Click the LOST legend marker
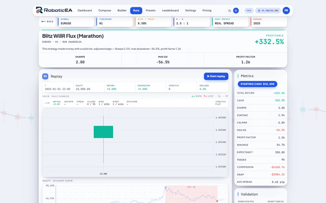Viewport: 326px width, 203px height. pos(208,96)
